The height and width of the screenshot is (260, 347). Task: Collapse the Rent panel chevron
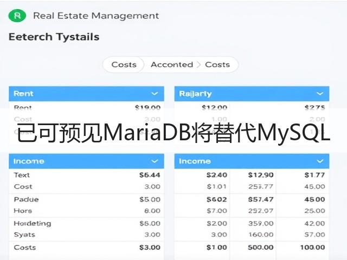click(155, 94)
